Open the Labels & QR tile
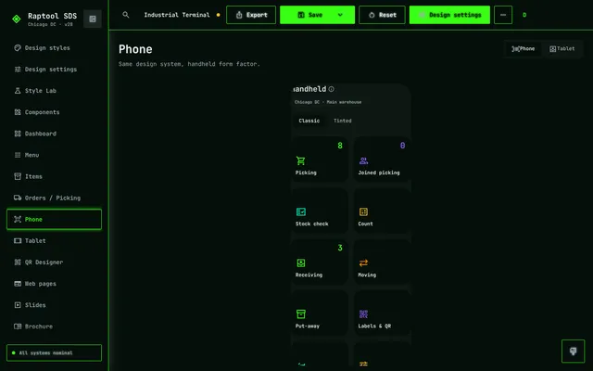Viewport: 593px width, 371px height. coord(382,313)
